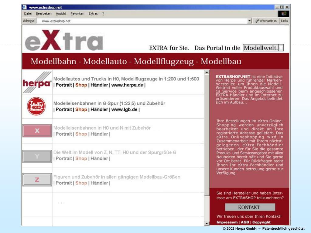Click the eXtra logo in header
The image size is (311, 233).
[x=64, y=40]
